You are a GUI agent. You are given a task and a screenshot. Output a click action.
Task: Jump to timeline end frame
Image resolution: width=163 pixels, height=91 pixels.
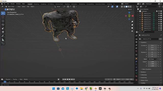74,79
